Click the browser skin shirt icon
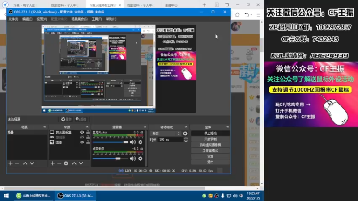 click(227, 4)
